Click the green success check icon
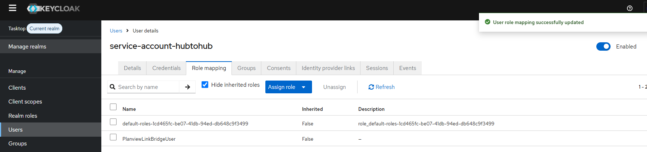Image resolution: width=647 pixels, height=152 pixels. 487,22
